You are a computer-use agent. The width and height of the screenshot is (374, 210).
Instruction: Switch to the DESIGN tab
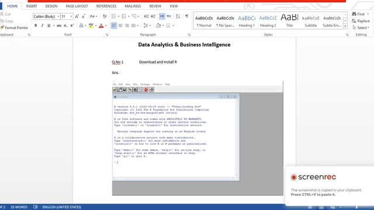click(x=51, y=6)
